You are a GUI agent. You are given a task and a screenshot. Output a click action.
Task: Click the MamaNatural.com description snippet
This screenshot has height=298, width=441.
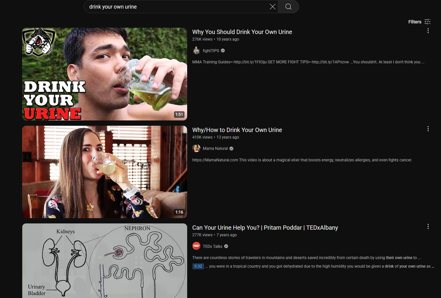point(302,160)
